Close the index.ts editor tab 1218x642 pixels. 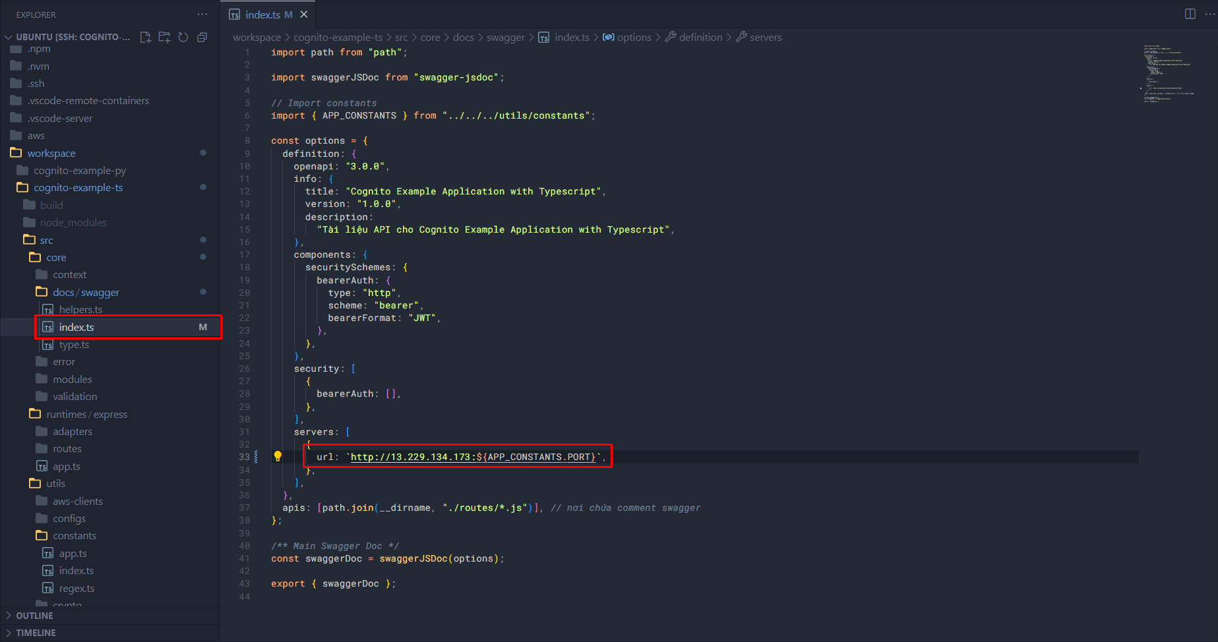click(304, 15)
